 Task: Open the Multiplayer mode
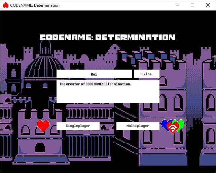click(138, 126)
